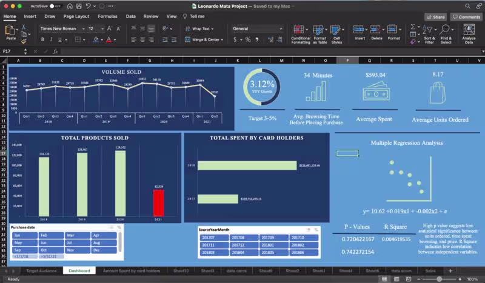The height and width of the screenshot is (283, 485).
Task: Click the Paste clipboard icon
Action: pyautogui.click(x=10, y=30)
